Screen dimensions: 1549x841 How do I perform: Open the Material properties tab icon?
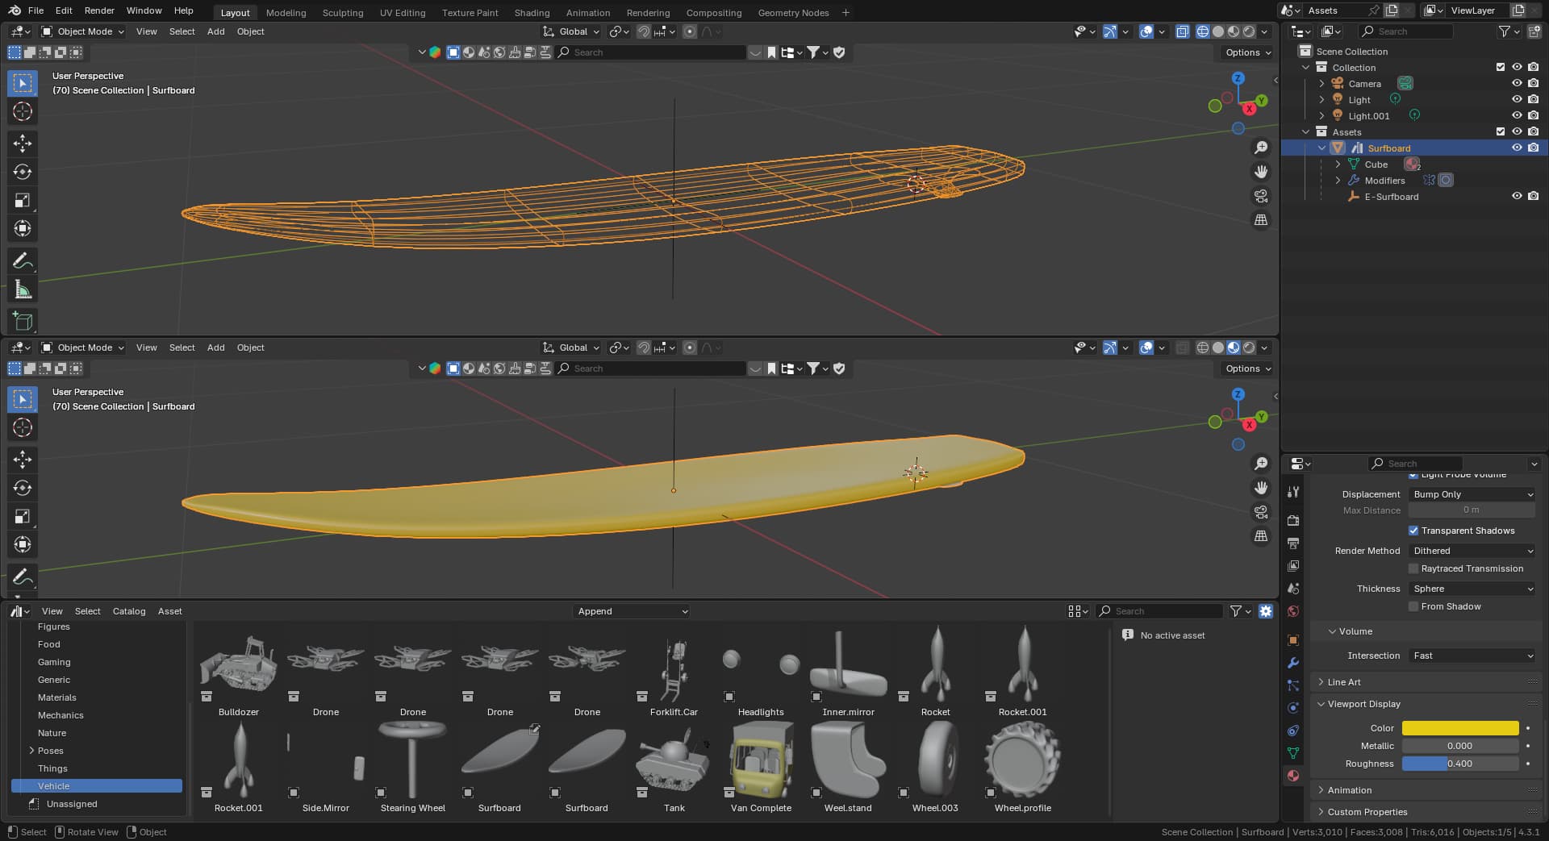1293,776
